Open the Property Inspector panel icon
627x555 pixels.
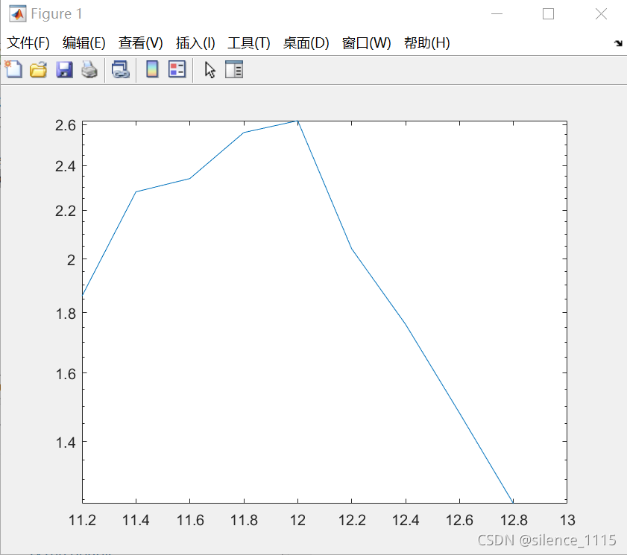click(x=234, y=70)
